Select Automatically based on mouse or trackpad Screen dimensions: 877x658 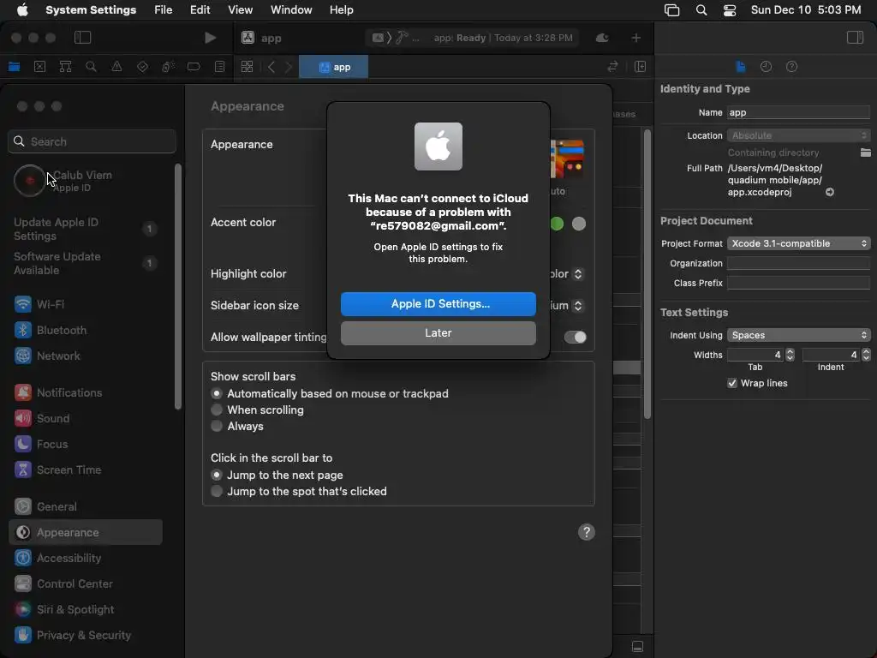click(217, 393)
